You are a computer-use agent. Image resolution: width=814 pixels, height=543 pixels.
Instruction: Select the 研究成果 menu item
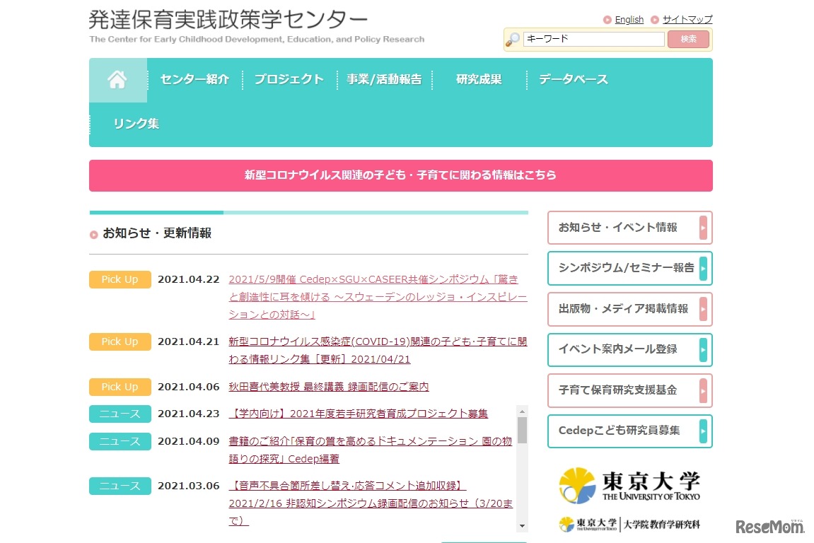477,79
